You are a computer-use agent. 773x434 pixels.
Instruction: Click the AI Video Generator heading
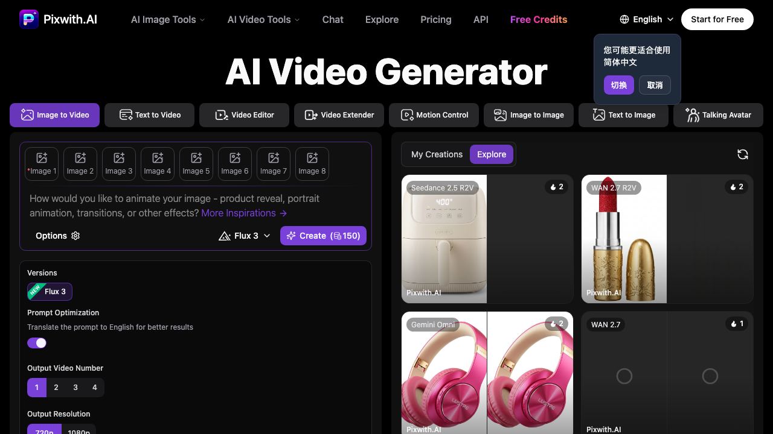(386, 72)
